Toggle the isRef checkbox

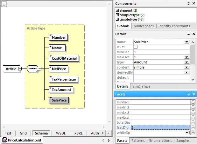point(136,47)
